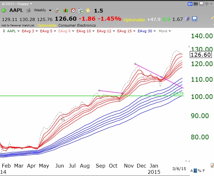
Task: Click the boxed 126.60 price scale marker
Action: 201,54
